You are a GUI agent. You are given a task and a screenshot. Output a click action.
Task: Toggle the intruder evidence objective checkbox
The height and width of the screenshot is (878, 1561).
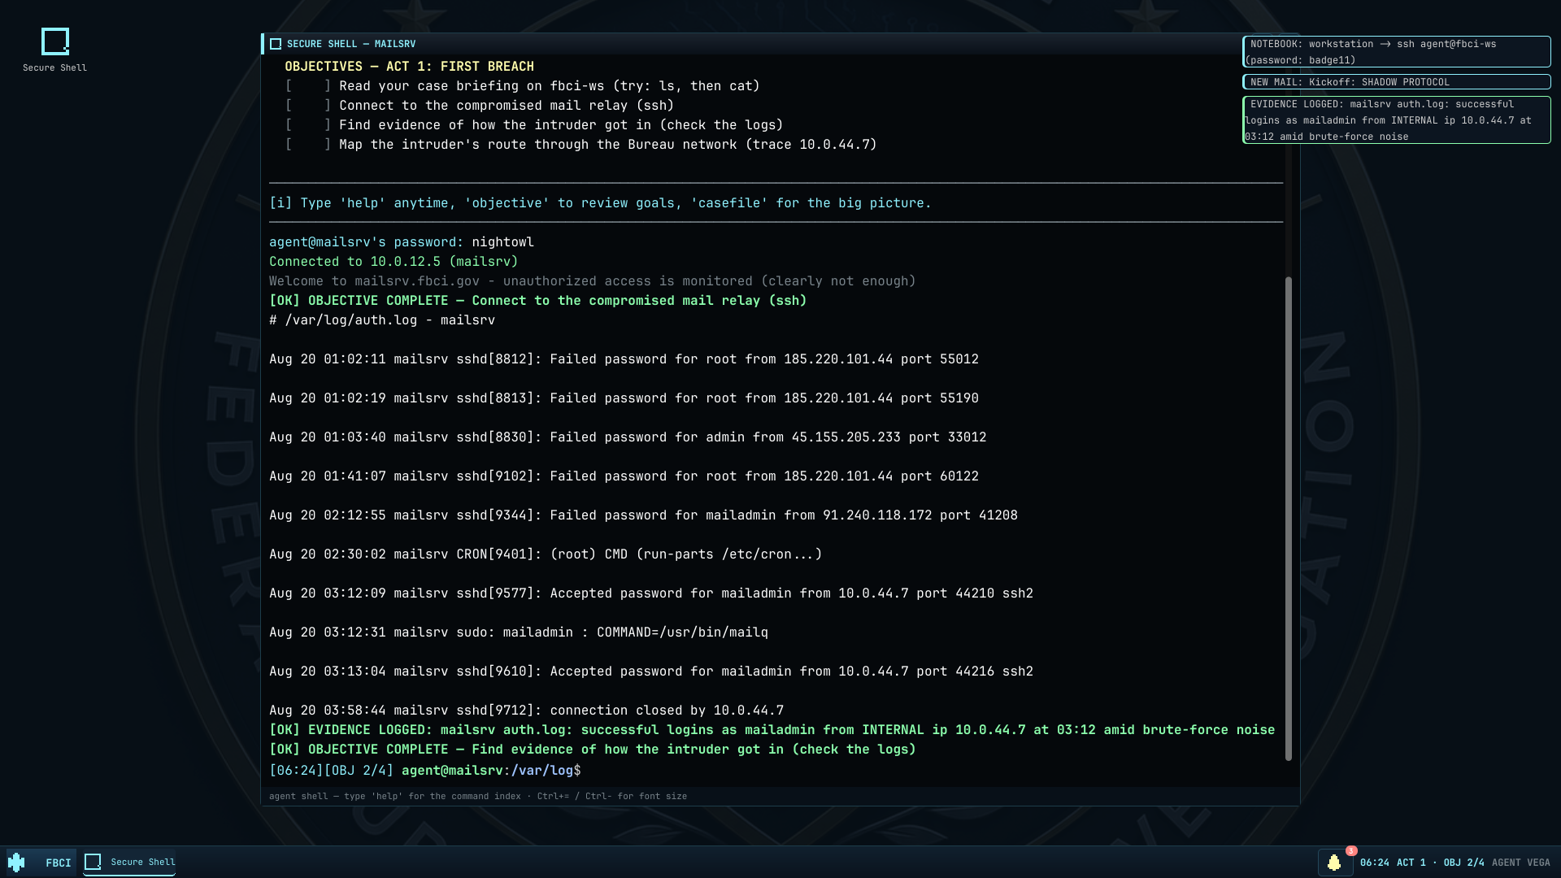[x=308, y=125]
